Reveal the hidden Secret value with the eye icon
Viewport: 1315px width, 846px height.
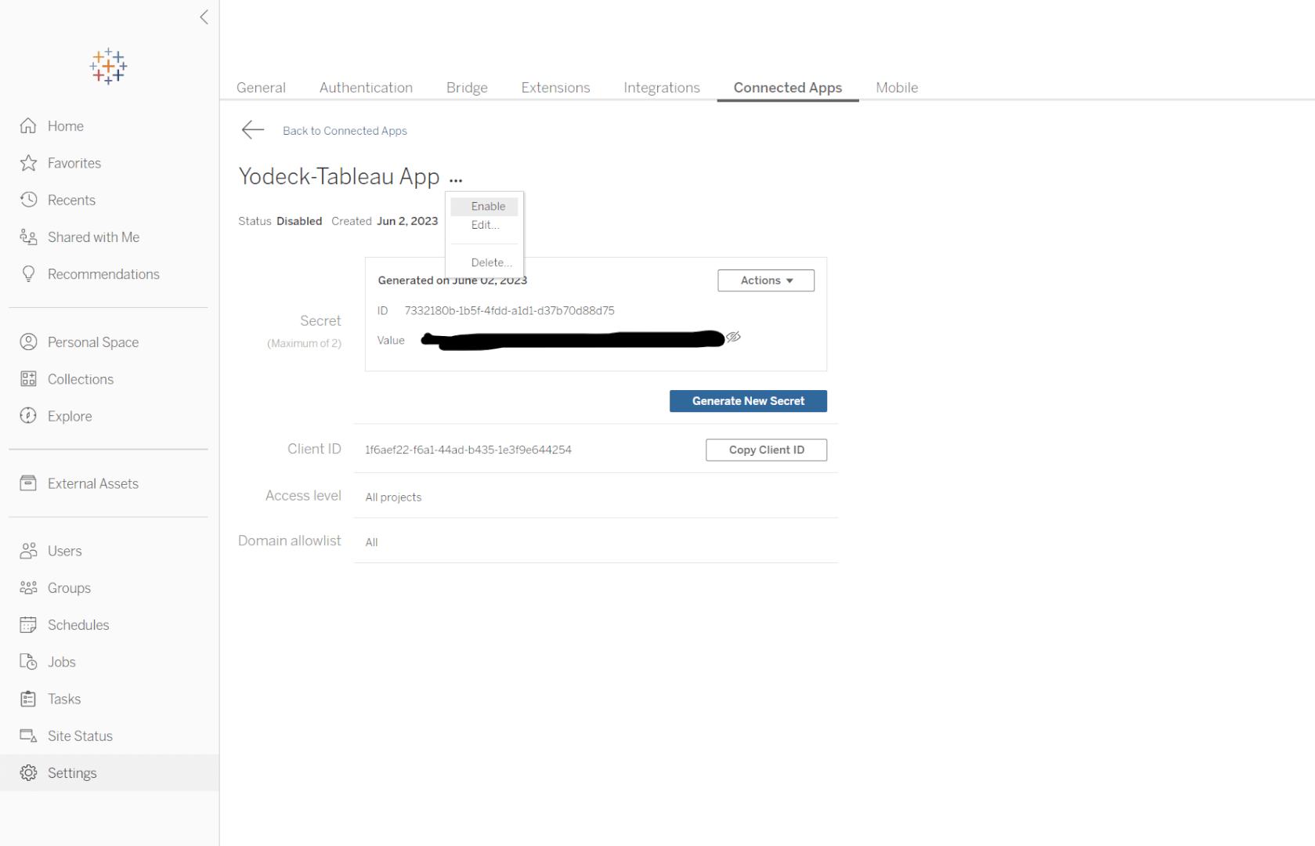tap(734, 338)
